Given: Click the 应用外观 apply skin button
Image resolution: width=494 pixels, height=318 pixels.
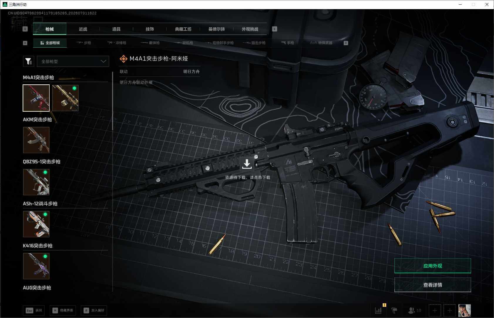Looking at the screenshot, I should pos(433,266).
